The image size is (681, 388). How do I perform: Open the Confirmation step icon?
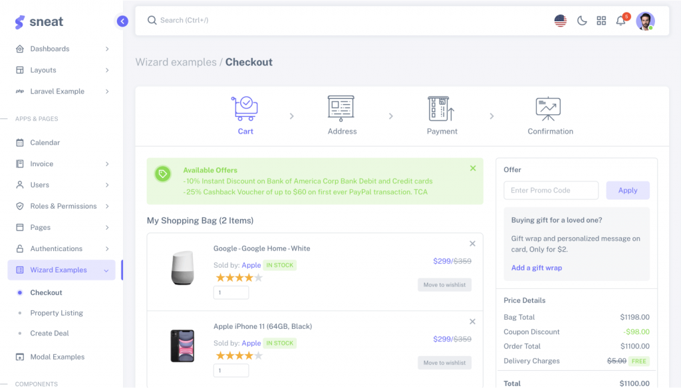(x=549, y=108)
